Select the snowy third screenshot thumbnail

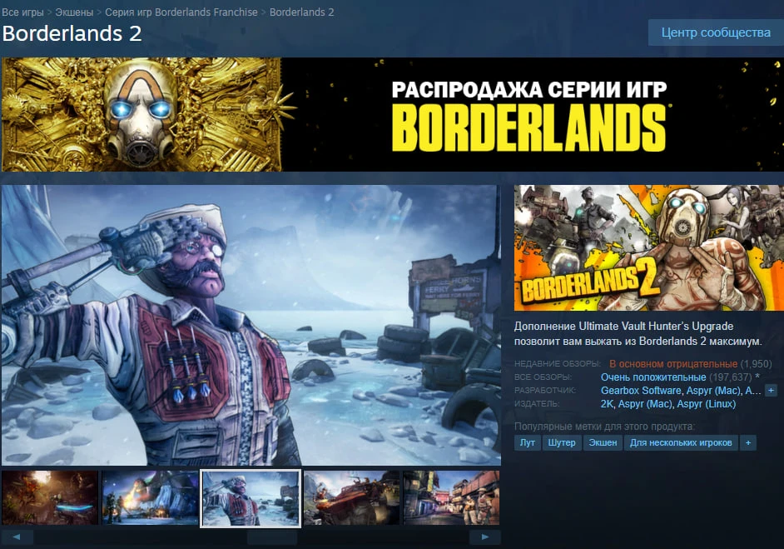coord(251,497)
